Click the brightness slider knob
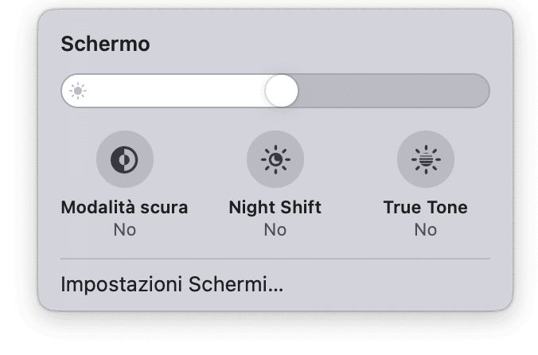 pos(281,92)
